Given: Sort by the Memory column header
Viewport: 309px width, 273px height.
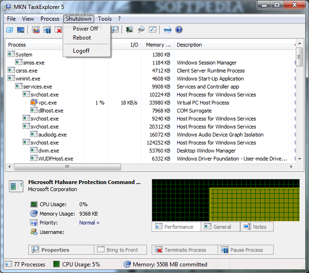Looking at the screenshot, I should coord(157,45).
